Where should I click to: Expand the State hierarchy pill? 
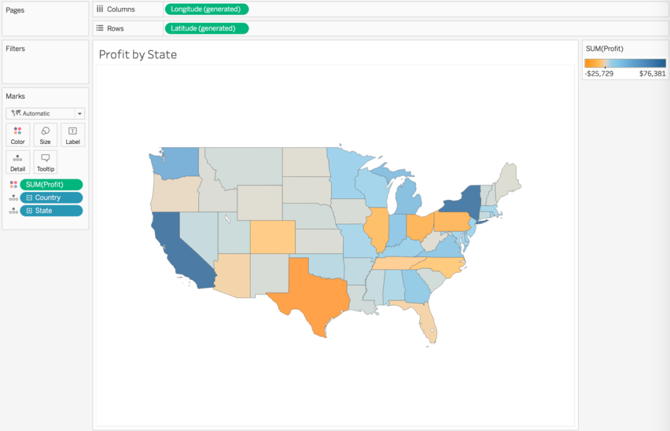click(29, 210)
